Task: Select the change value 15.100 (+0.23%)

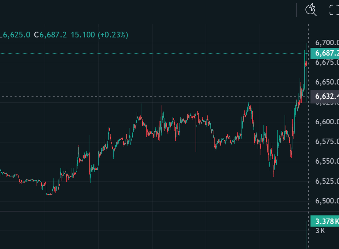Action: click(x=99, y=35)
